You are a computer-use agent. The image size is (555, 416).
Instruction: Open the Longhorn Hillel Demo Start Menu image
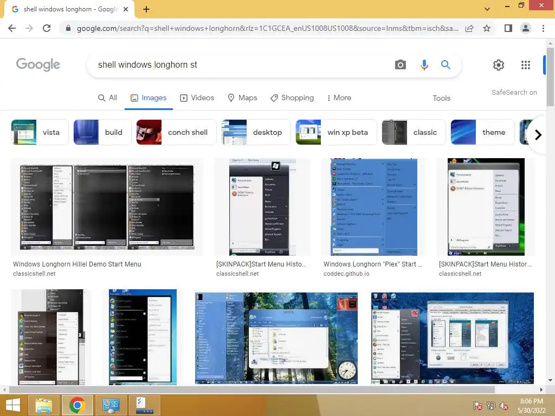[107, 207]
